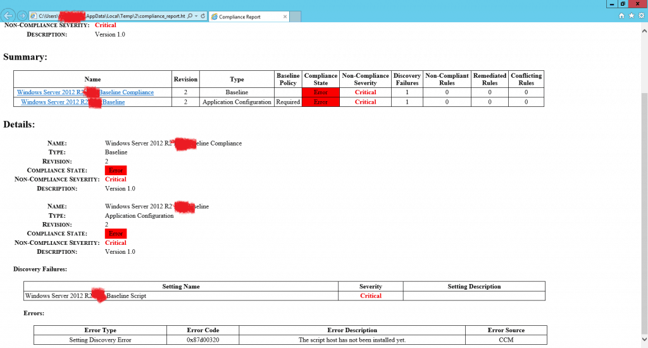648x348 pixels.
Task: Click the Non-Compliant Rules column header
Action: click(x=447, y=79)
